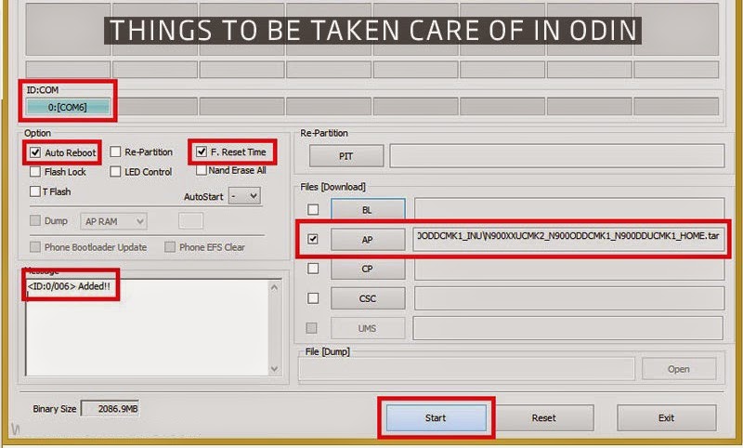Click the BL file button
The height and width of the screenshot is (448, 743).
[x=368, y=209]
